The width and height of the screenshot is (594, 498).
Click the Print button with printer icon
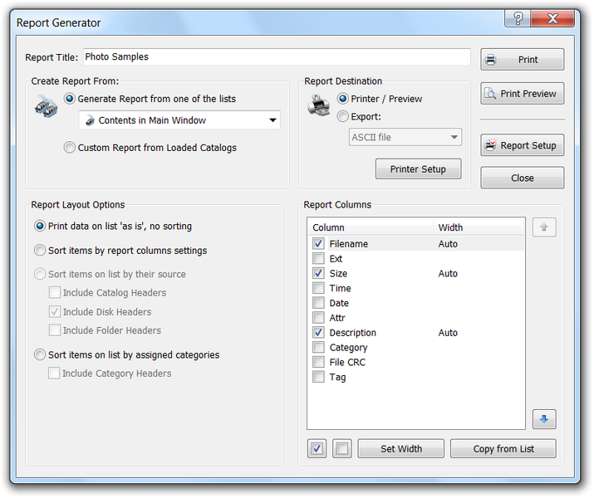[x=522, y=60]
